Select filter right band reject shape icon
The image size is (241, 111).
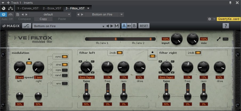pyautogui.click(x=172, y=72)
